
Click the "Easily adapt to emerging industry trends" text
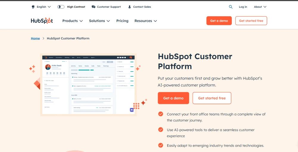[215, 145]
